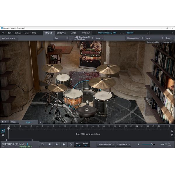The height and width of the screenshot is (175, 175).
Task: Switch to the DRUMS tab
Action: pyautogui.click(x=49, y=33)
